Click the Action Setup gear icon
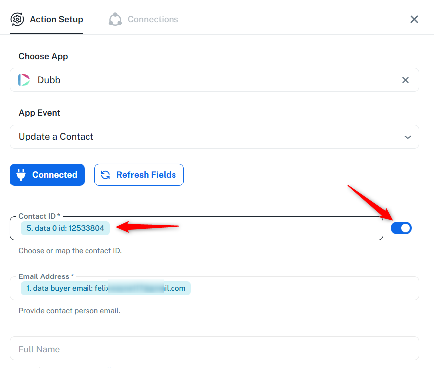434x368 pixels. [x=17, y=19]
